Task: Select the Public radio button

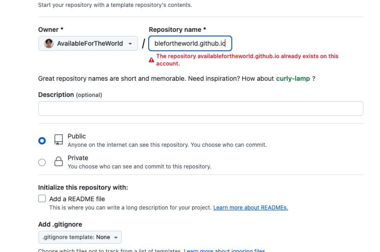Action: pyautogui.click(x=42, y=141)
